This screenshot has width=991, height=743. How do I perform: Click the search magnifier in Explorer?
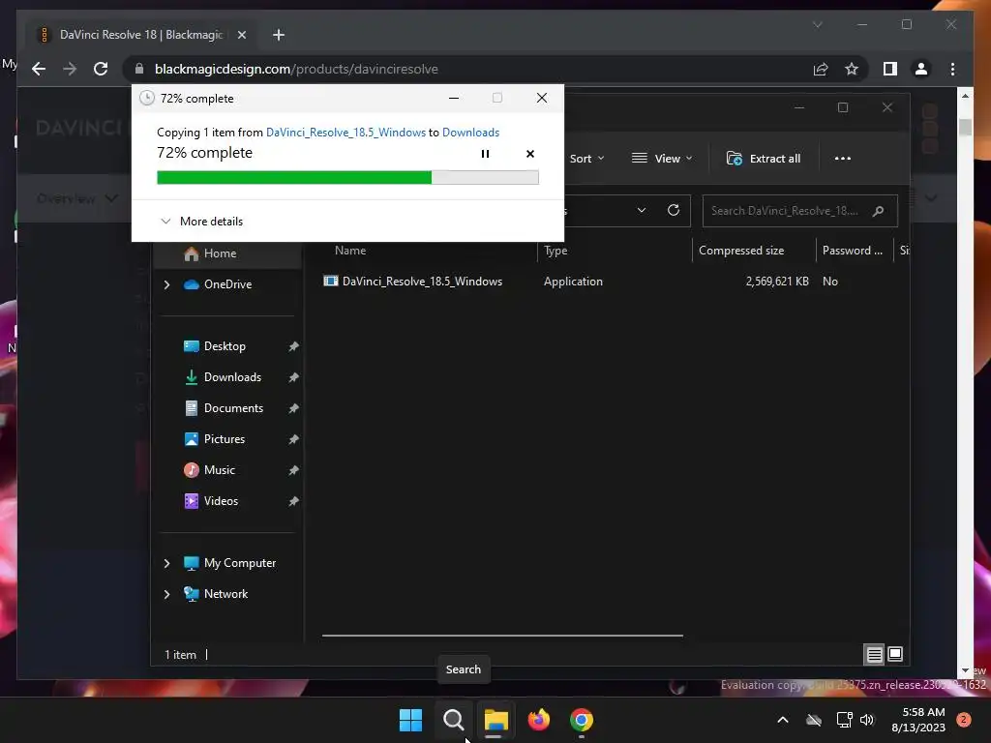point(878,211)
